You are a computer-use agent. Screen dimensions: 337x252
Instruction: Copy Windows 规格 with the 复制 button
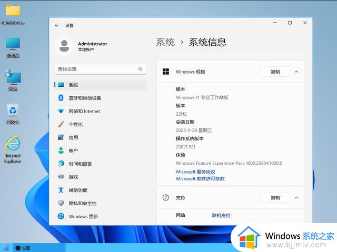click(275, 72)
